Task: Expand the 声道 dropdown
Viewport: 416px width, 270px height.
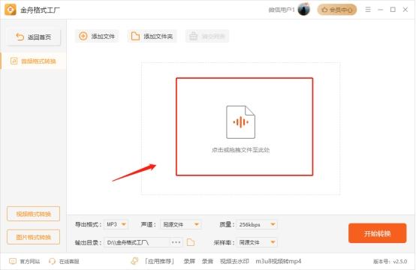Action: click(180, 224)
